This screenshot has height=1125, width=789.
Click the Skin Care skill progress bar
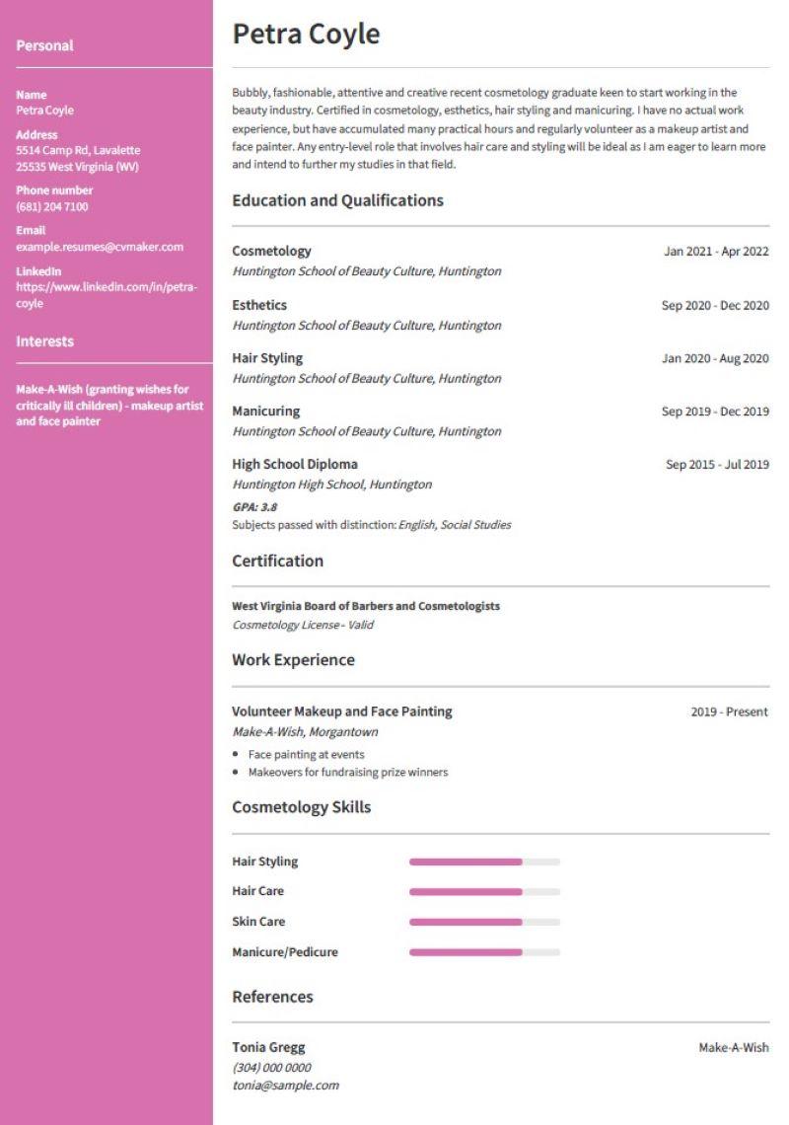pos(484,923)
